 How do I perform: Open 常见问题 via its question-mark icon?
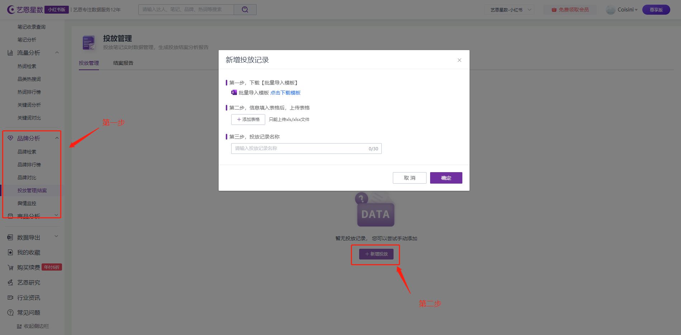click(x=10, y=312)
